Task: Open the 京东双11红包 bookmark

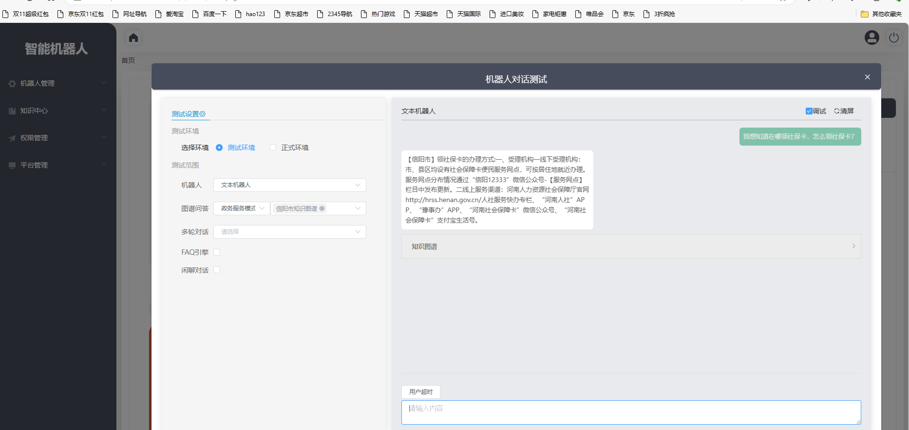Action: tap(81, 14)
